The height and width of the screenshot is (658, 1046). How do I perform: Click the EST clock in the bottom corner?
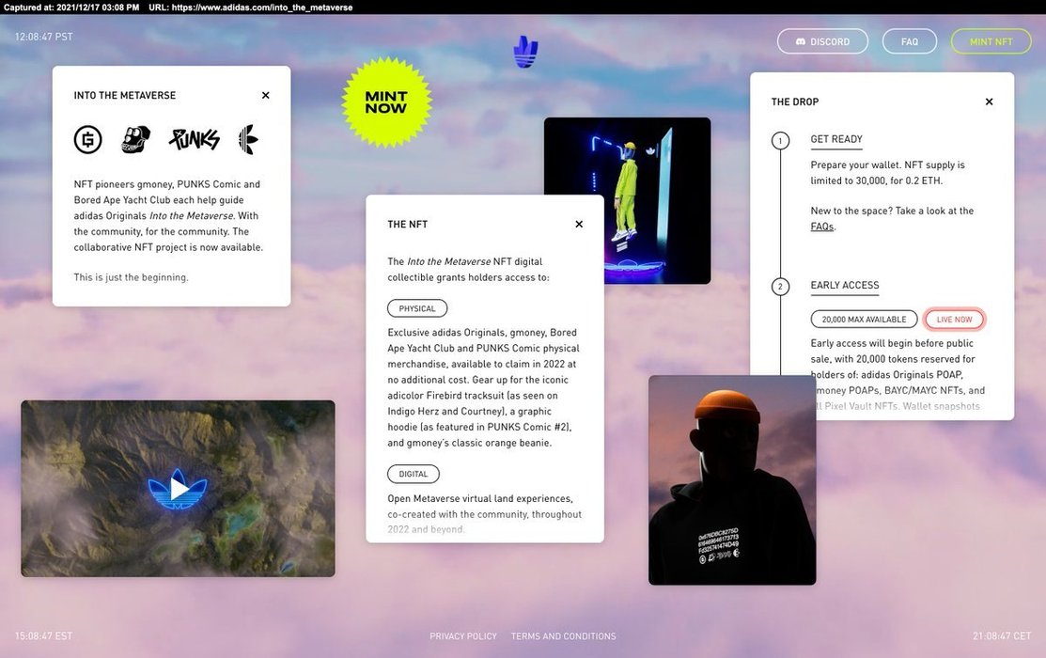(x=43, y=636)
